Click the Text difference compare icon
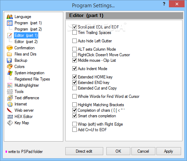The height and width of the screenshot is (161, 187). 10,98
